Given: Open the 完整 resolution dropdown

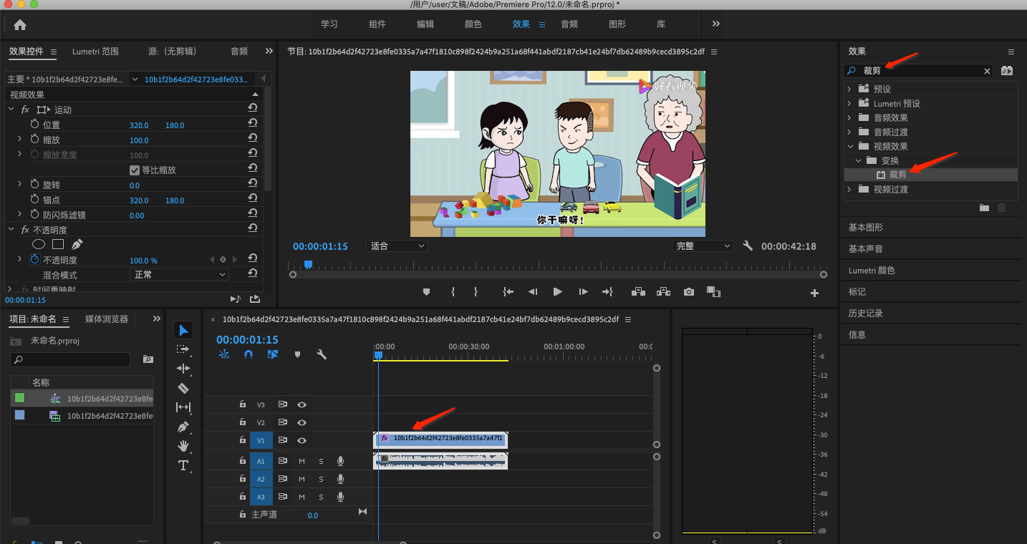Looking at the screenshot, I should 703,246.
